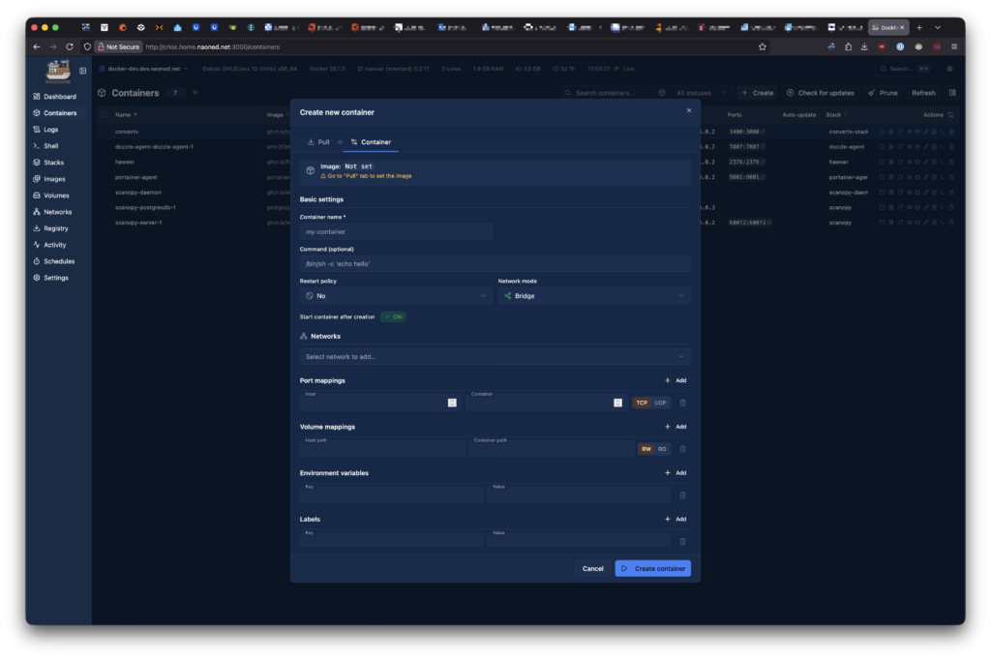This screenshot has height=659, width=991.
Task: Click the Host port number stepper
Action: (452, 403)
